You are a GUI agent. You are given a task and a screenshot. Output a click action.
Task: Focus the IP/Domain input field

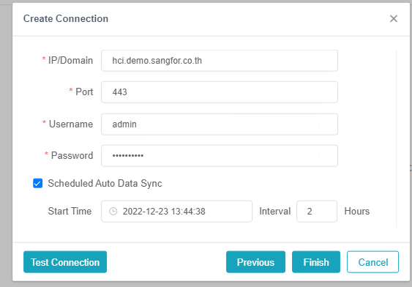(x=220, y=61)
